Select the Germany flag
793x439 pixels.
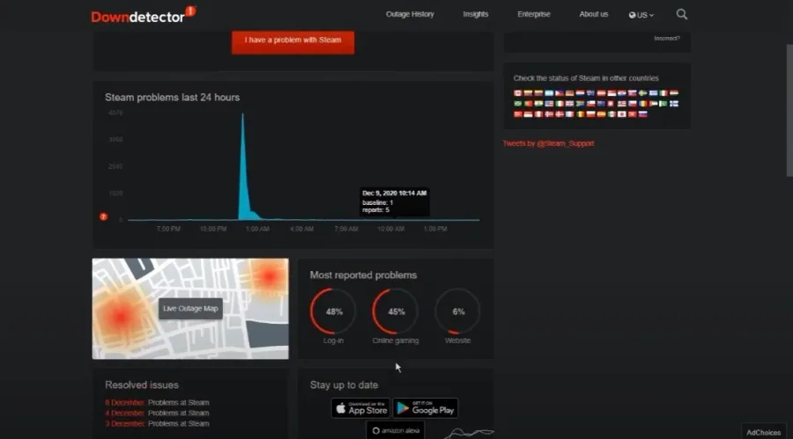click(x=570, y=93)
